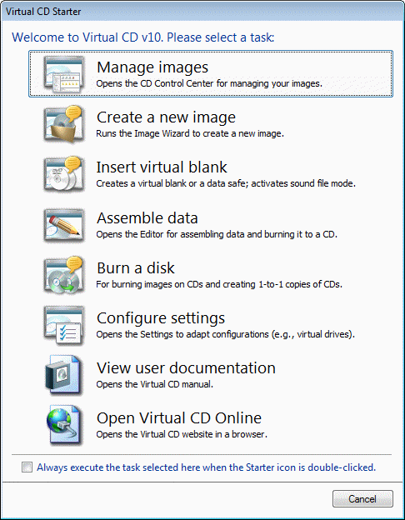Viewport: 405px width, 520px height.
Task: Select the Manage images heading
Action: [152, 67]
